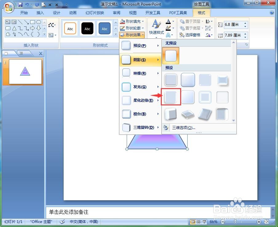The image size is (278, 227).
Task: Apply the blue filled Abc shape style
Action: click(x=105, y=29)
